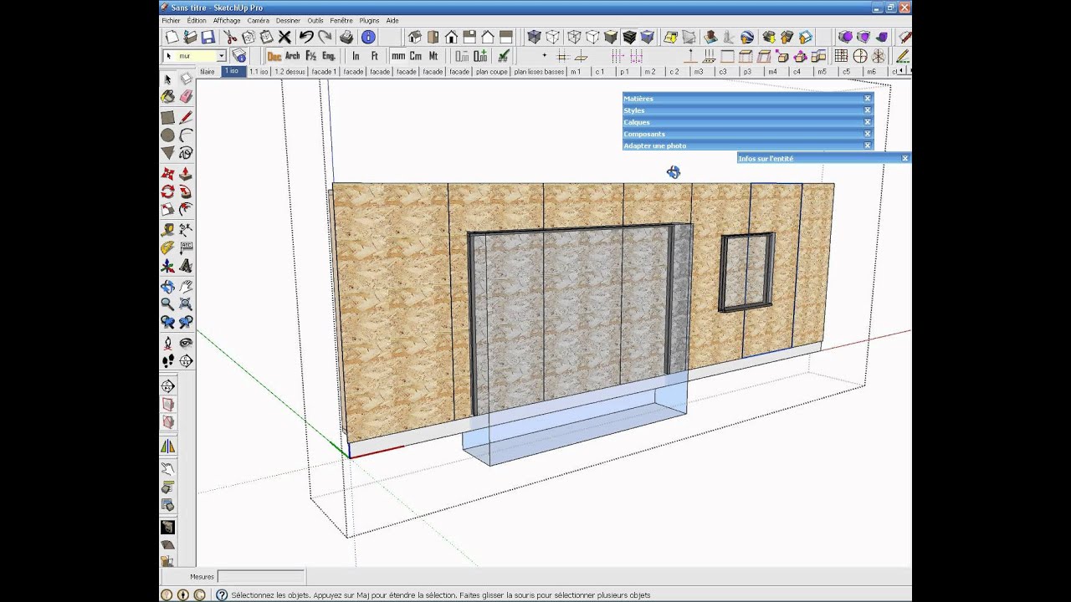Choose the Look Around eye tool
Image resolution: width=1071 pixels, height=602 pixels.
coord(186,343)
